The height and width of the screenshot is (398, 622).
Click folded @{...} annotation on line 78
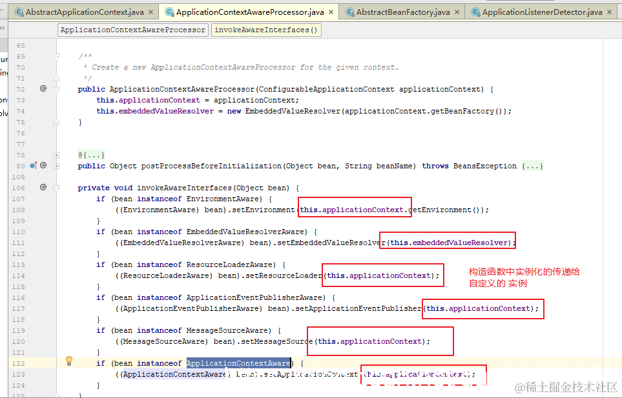[92, 155]
